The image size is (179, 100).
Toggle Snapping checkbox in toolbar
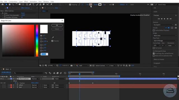coord(70,4)
